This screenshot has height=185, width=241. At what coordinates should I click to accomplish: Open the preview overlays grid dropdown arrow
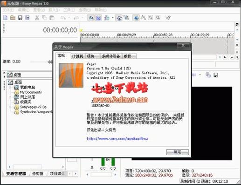coord(200,75)
